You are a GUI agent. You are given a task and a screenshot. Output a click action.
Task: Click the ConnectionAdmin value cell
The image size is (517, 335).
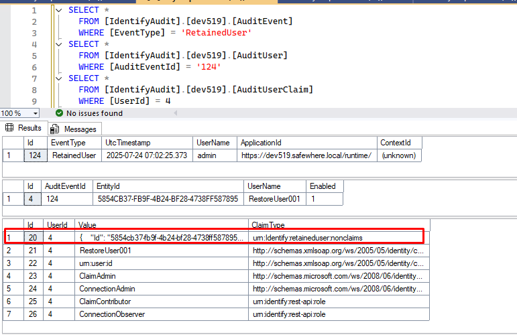(162, 289)
